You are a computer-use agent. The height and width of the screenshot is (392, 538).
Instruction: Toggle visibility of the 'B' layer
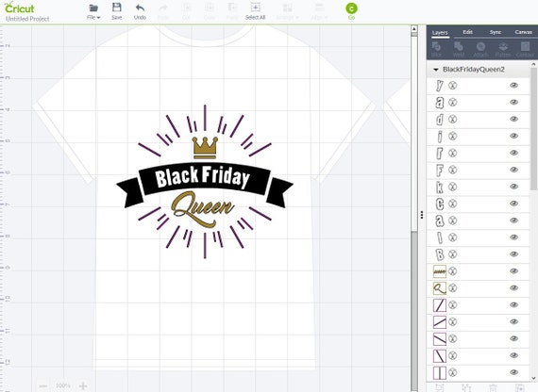(x=513, y=254)
